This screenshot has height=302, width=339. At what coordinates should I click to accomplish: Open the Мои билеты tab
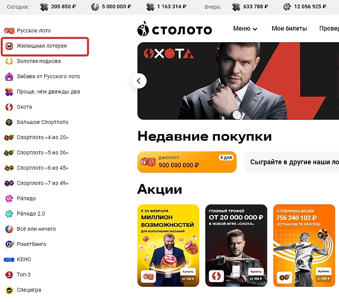pos(289,28)
